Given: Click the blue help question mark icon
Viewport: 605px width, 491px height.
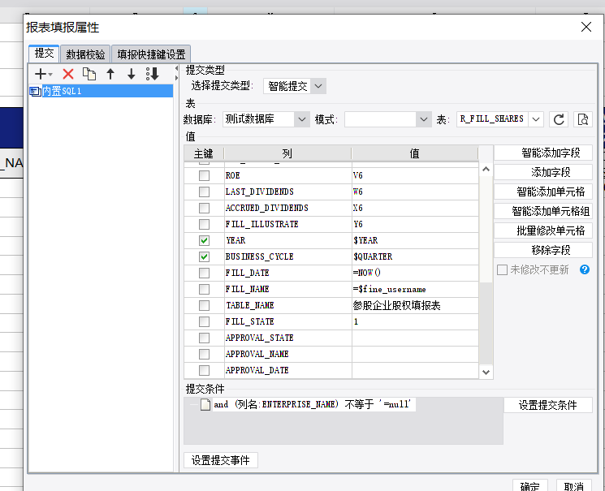Looking at the screenshot, I should coord(585,269).
